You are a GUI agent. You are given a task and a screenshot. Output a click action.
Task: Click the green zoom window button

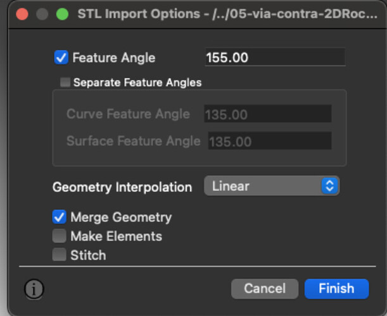coord(62,14)
